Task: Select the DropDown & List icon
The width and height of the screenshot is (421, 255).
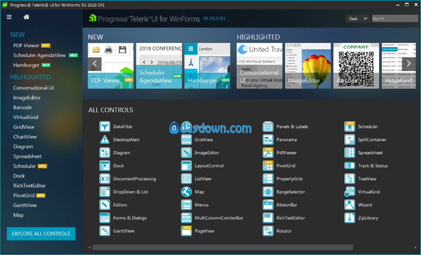Action: (105, 192)
